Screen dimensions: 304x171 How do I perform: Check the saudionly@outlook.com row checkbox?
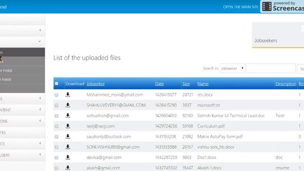[x=57, y=137]
